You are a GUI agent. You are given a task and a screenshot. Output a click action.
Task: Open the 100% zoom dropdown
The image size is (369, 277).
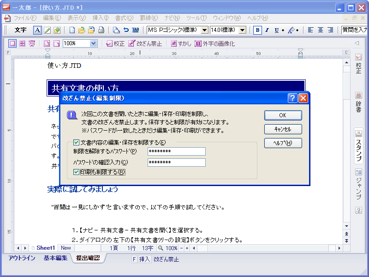pyautogui.click(x=93, y=43)
